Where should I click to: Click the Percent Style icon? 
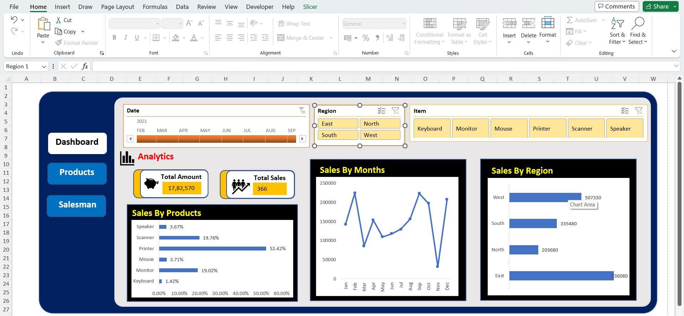point(366,38)
